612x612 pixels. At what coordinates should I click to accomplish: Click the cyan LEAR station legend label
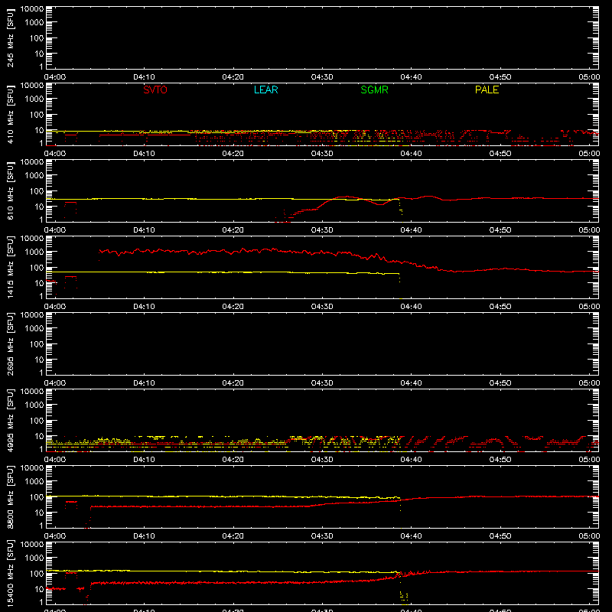(x=265, y=90)
